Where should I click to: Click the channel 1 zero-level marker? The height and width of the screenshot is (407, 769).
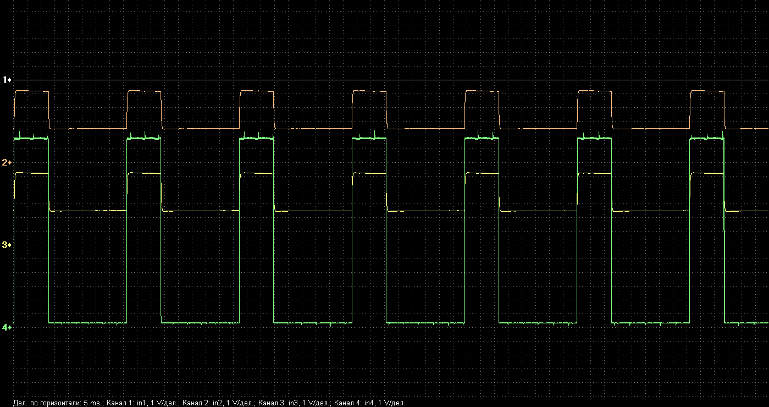coord(7,80)
